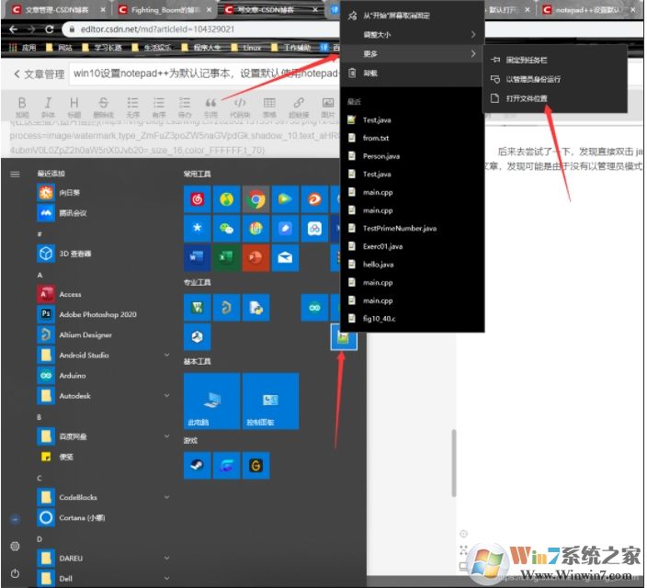Launch the Steam tile
Viewport: 647px width, 588px height.
click(198, 466)
